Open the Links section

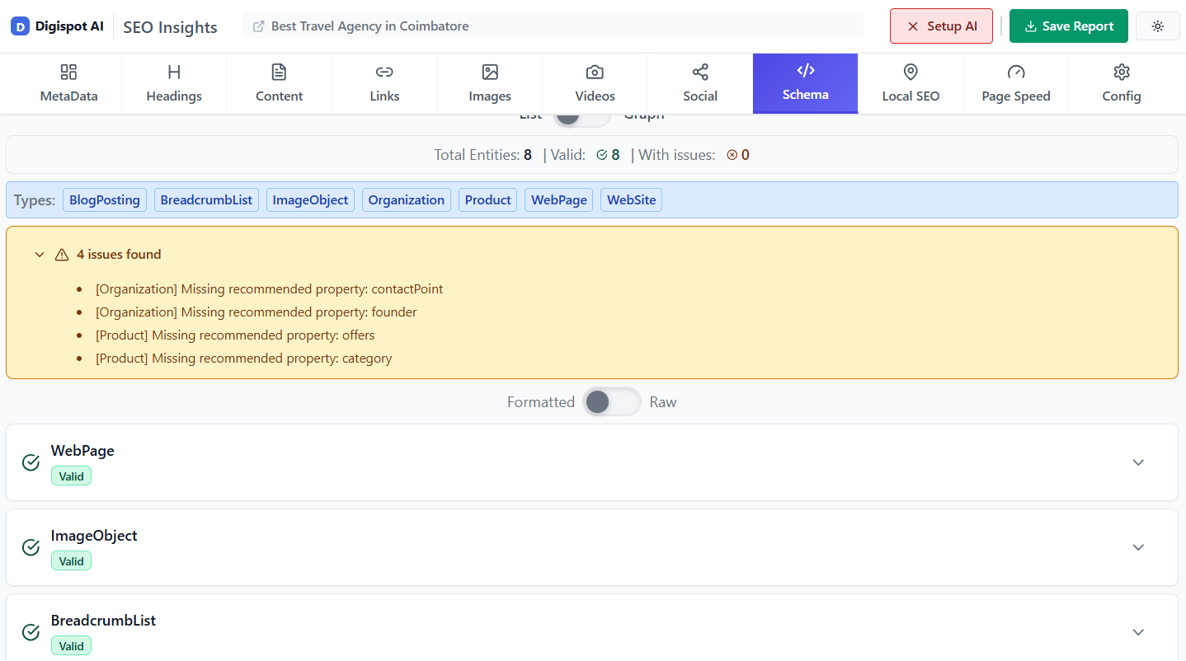click(x=384, y=82)
